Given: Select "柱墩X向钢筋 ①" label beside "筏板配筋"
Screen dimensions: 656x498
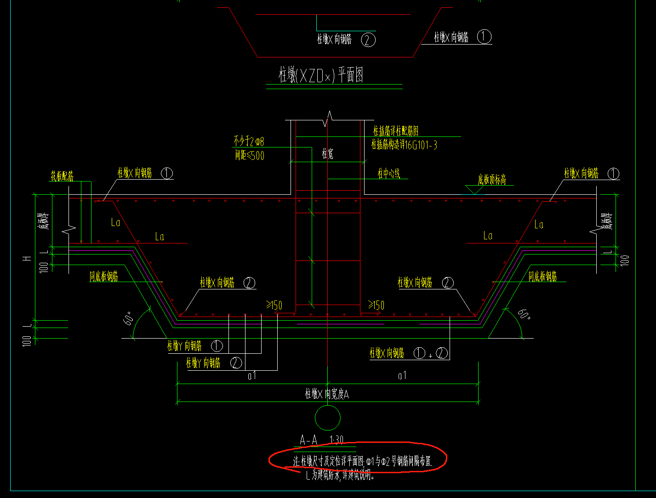Looking at the screenshot, I should [x=145, y=173].
